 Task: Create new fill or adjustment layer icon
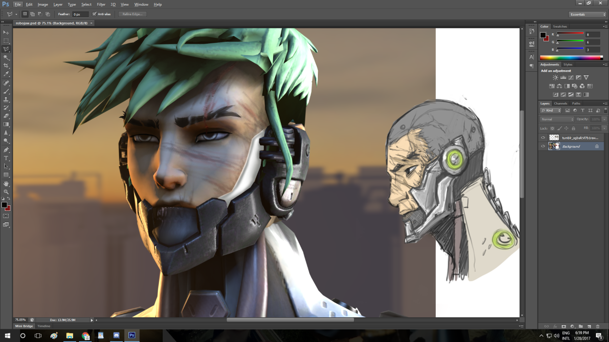(572, 327)
